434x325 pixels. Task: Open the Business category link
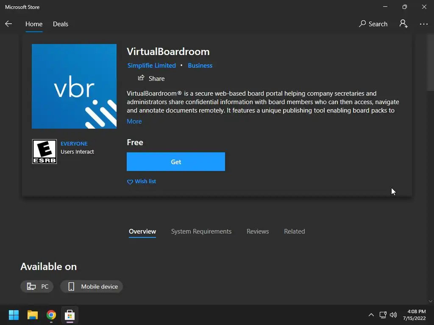(x=200, y=66)
